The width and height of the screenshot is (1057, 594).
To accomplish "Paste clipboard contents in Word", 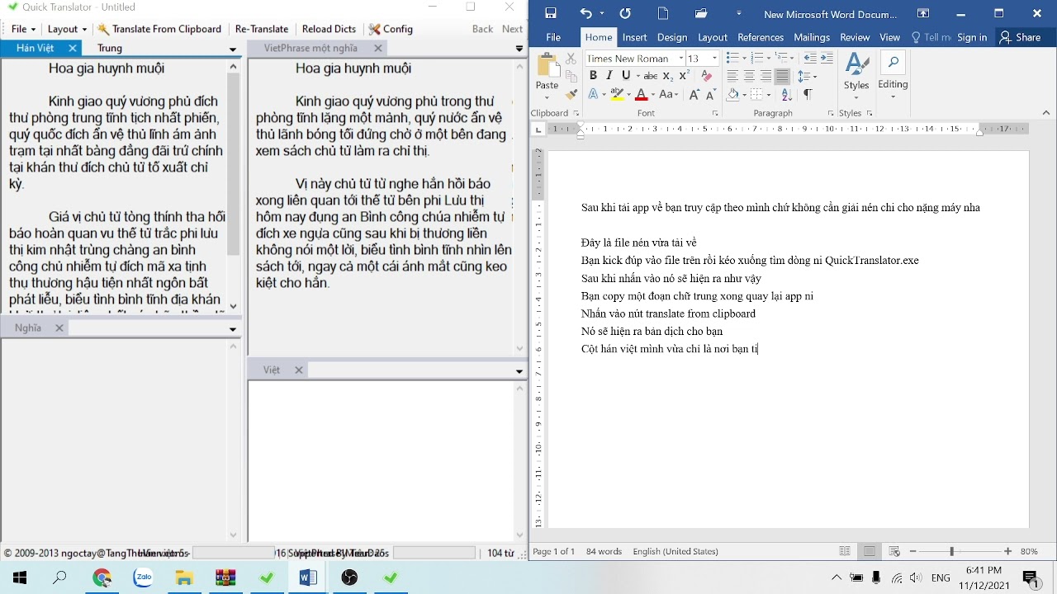I will pos(547,72).
